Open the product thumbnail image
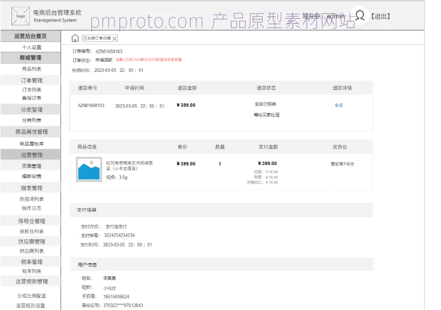 click(x=89, y=169)
